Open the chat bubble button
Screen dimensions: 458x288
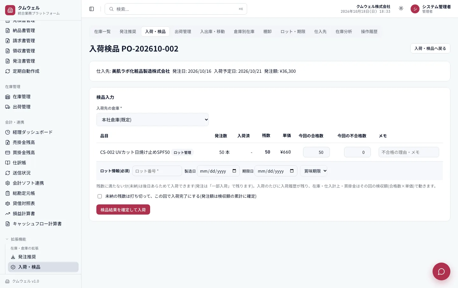(441, 271)
